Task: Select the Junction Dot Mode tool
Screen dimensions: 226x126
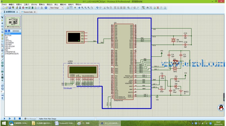Action: [x=2, y=23]
